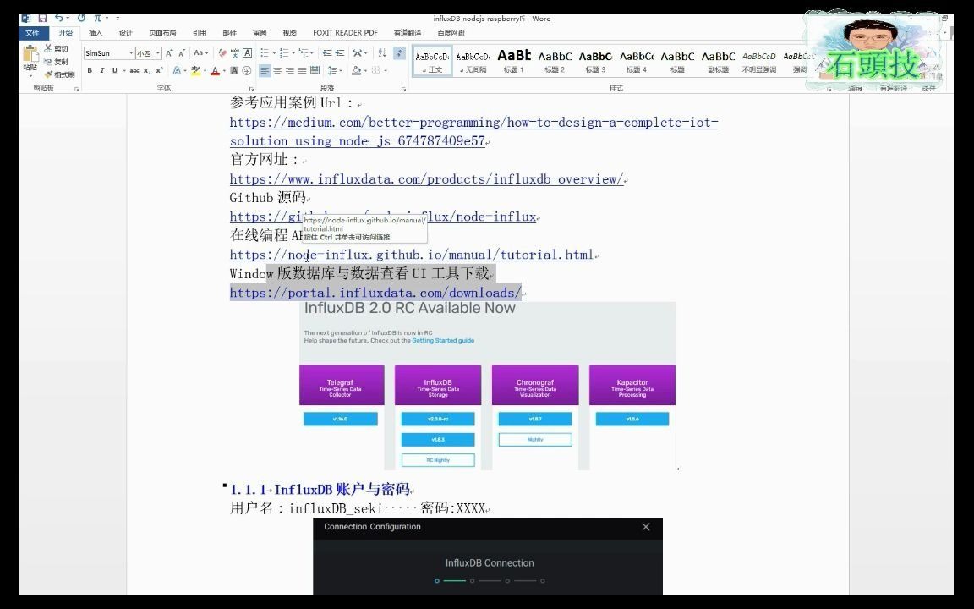Viewport: 974px width, 609px height.
Task: Click the Subscript icon
Action: (146, 70)
